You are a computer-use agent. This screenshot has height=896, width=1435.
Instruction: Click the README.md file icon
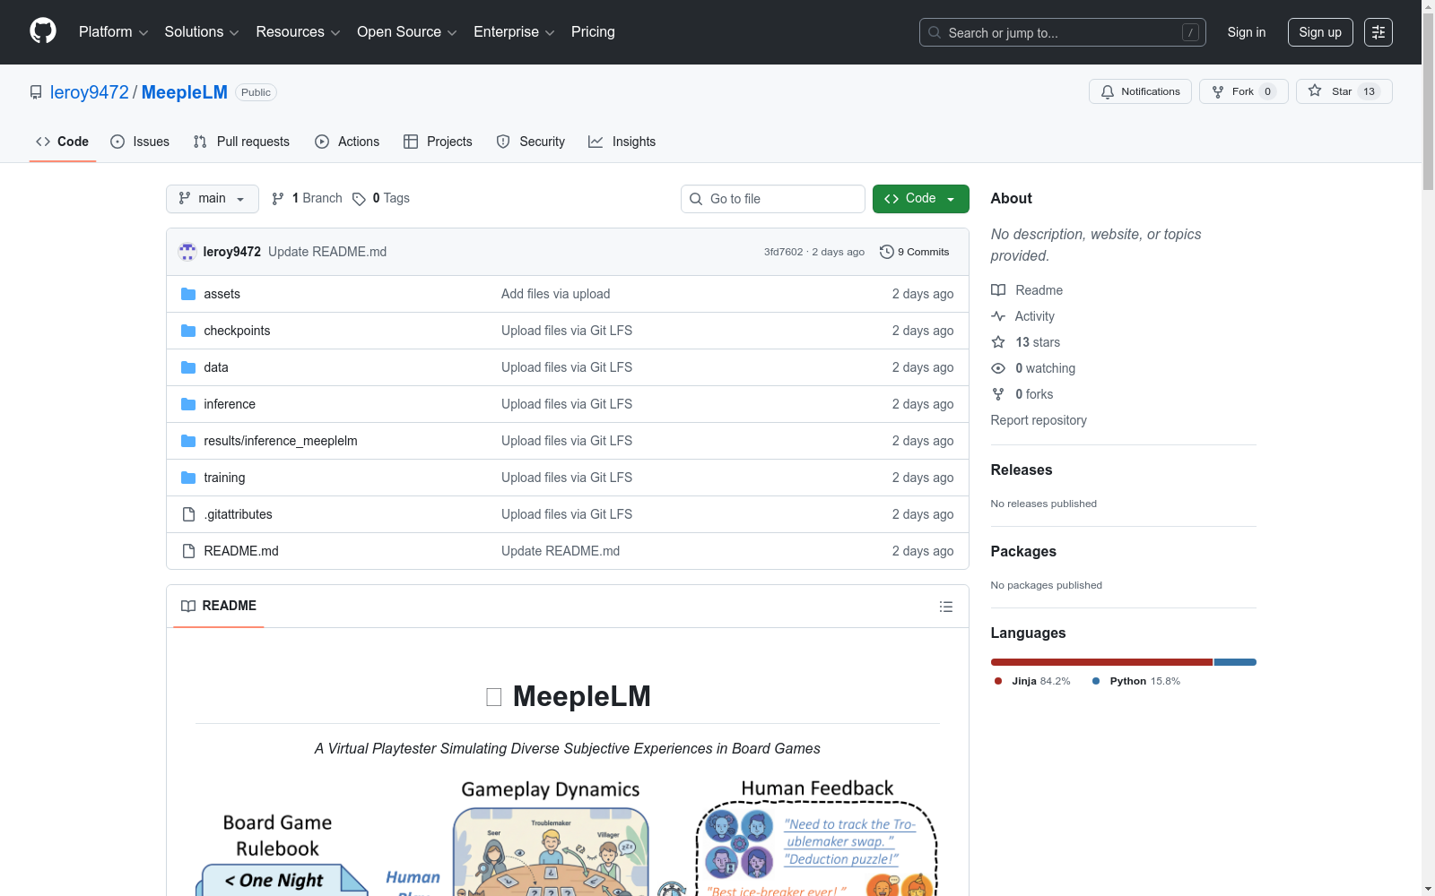188,551
